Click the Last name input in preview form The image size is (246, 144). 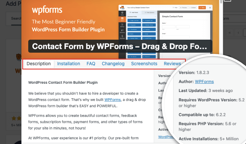[183, 27]
